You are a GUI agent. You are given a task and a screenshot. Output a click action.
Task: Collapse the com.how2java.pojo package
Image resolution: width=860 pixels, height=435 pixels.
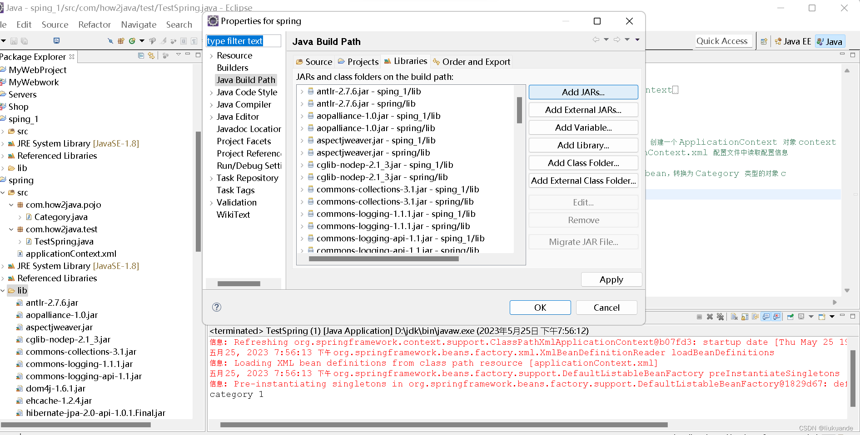click(11, 205)
